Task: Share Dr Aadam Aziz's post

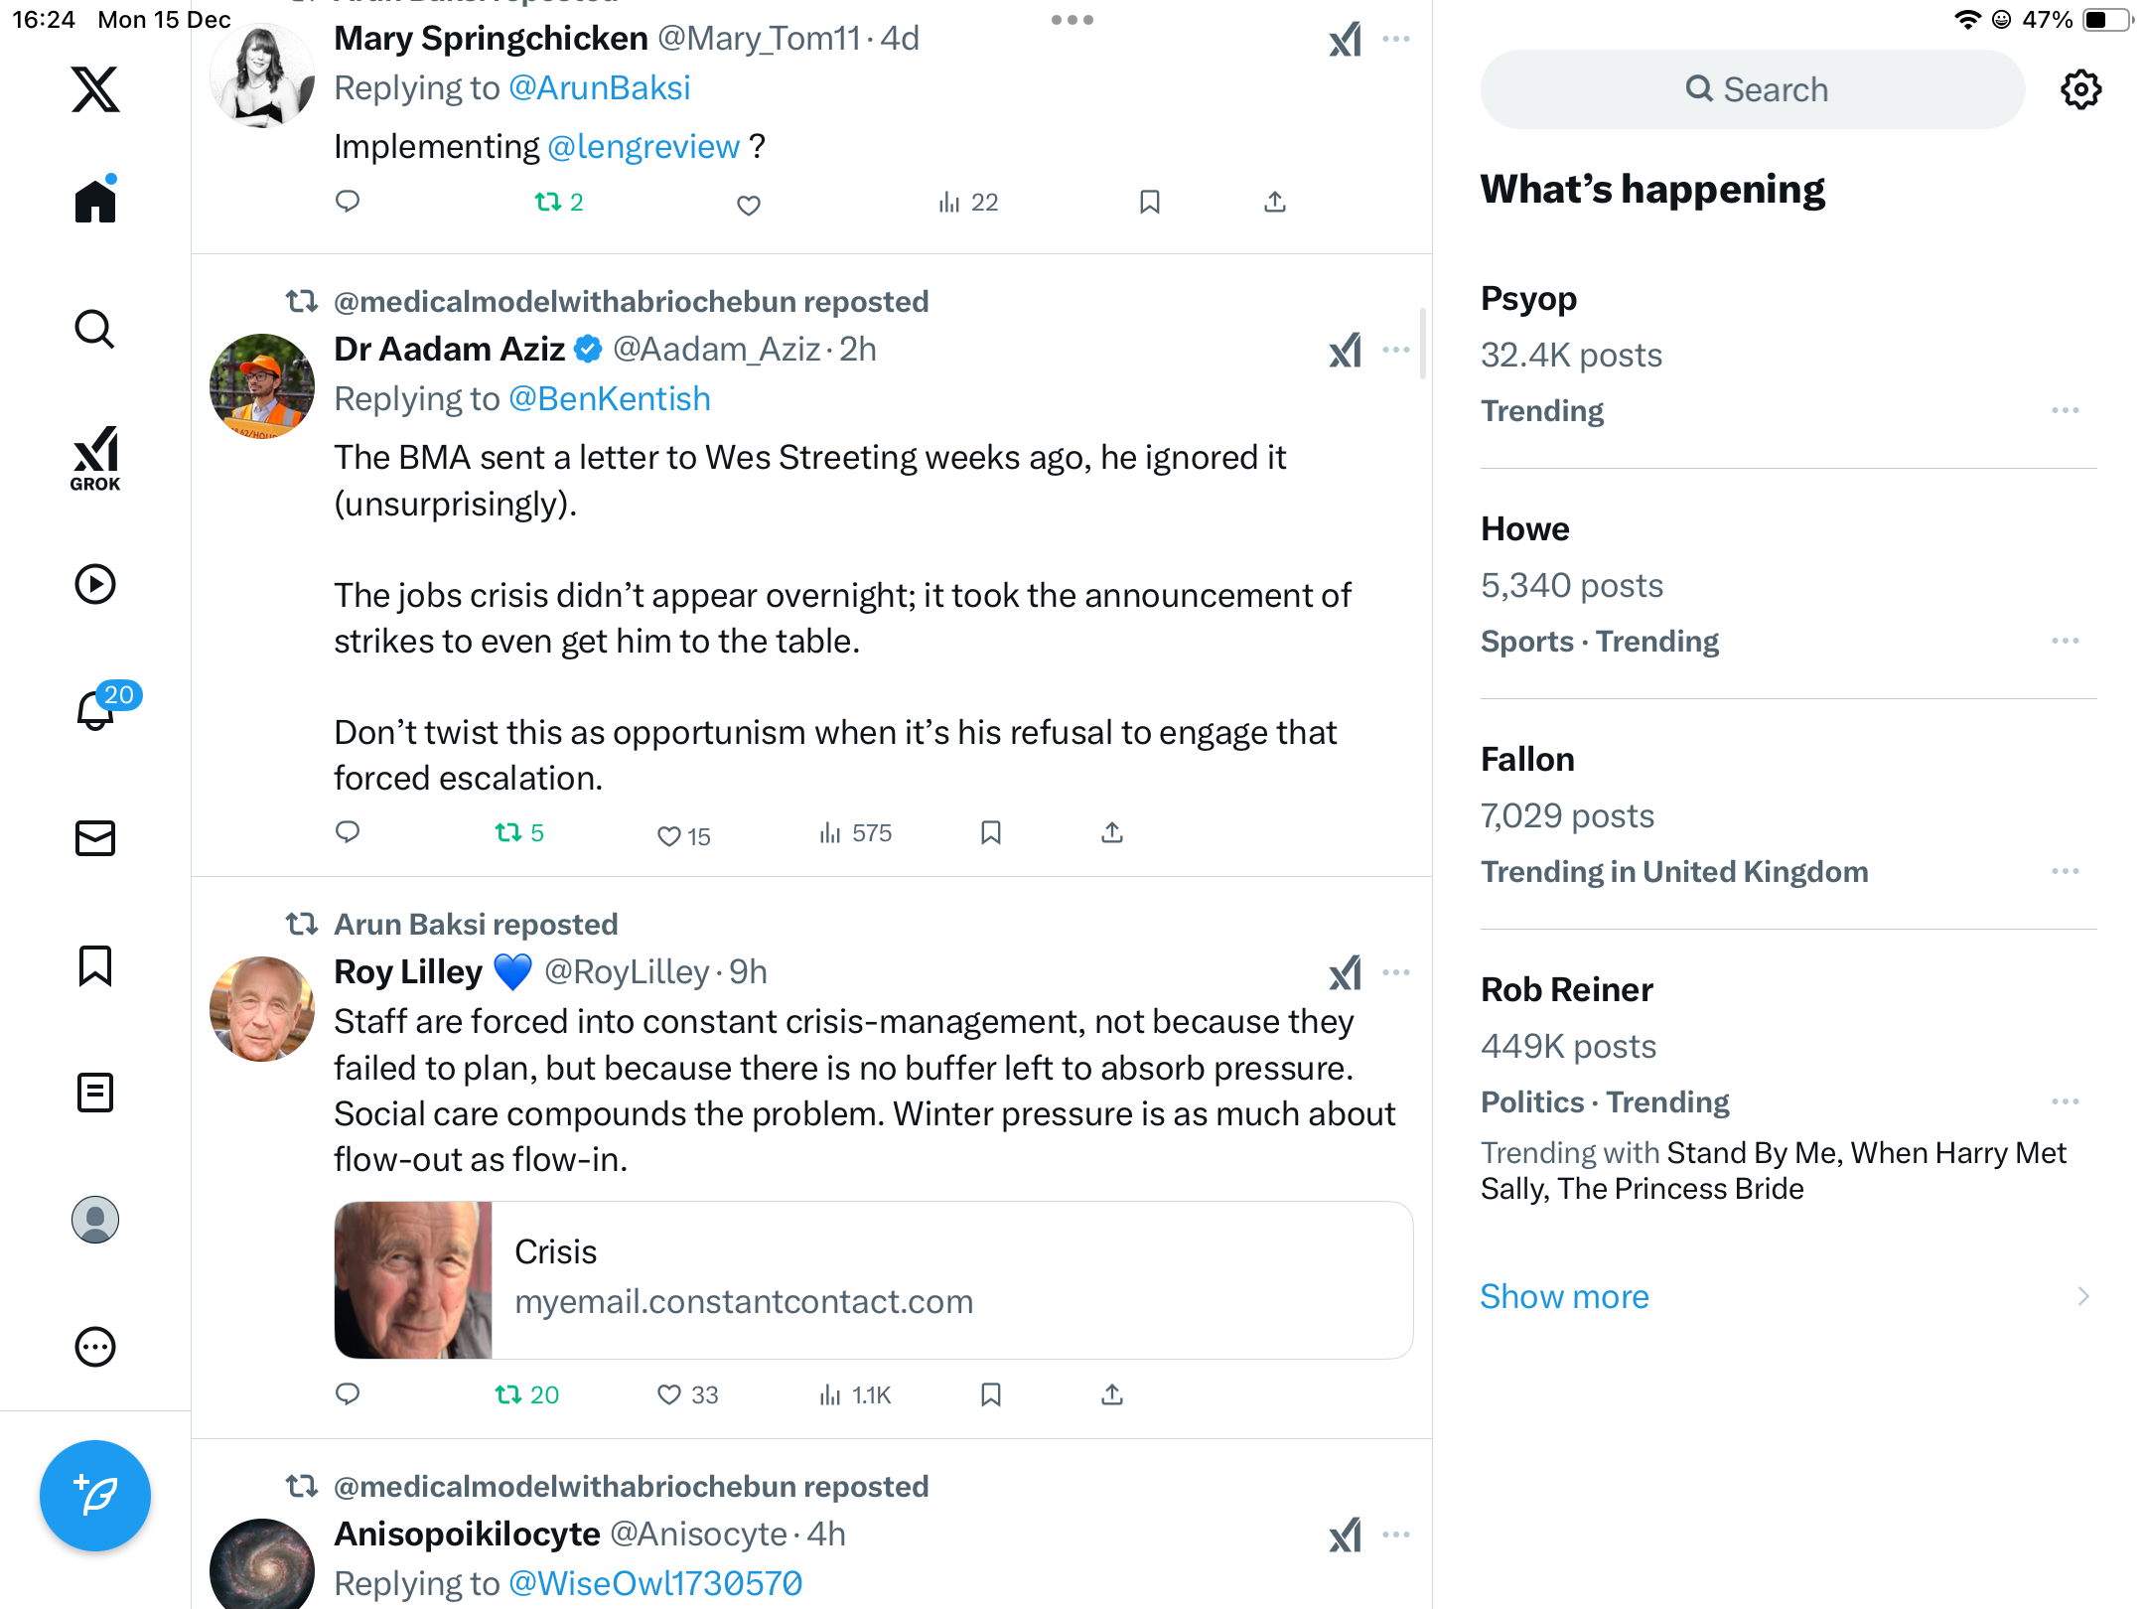Action: point(1112,832)
